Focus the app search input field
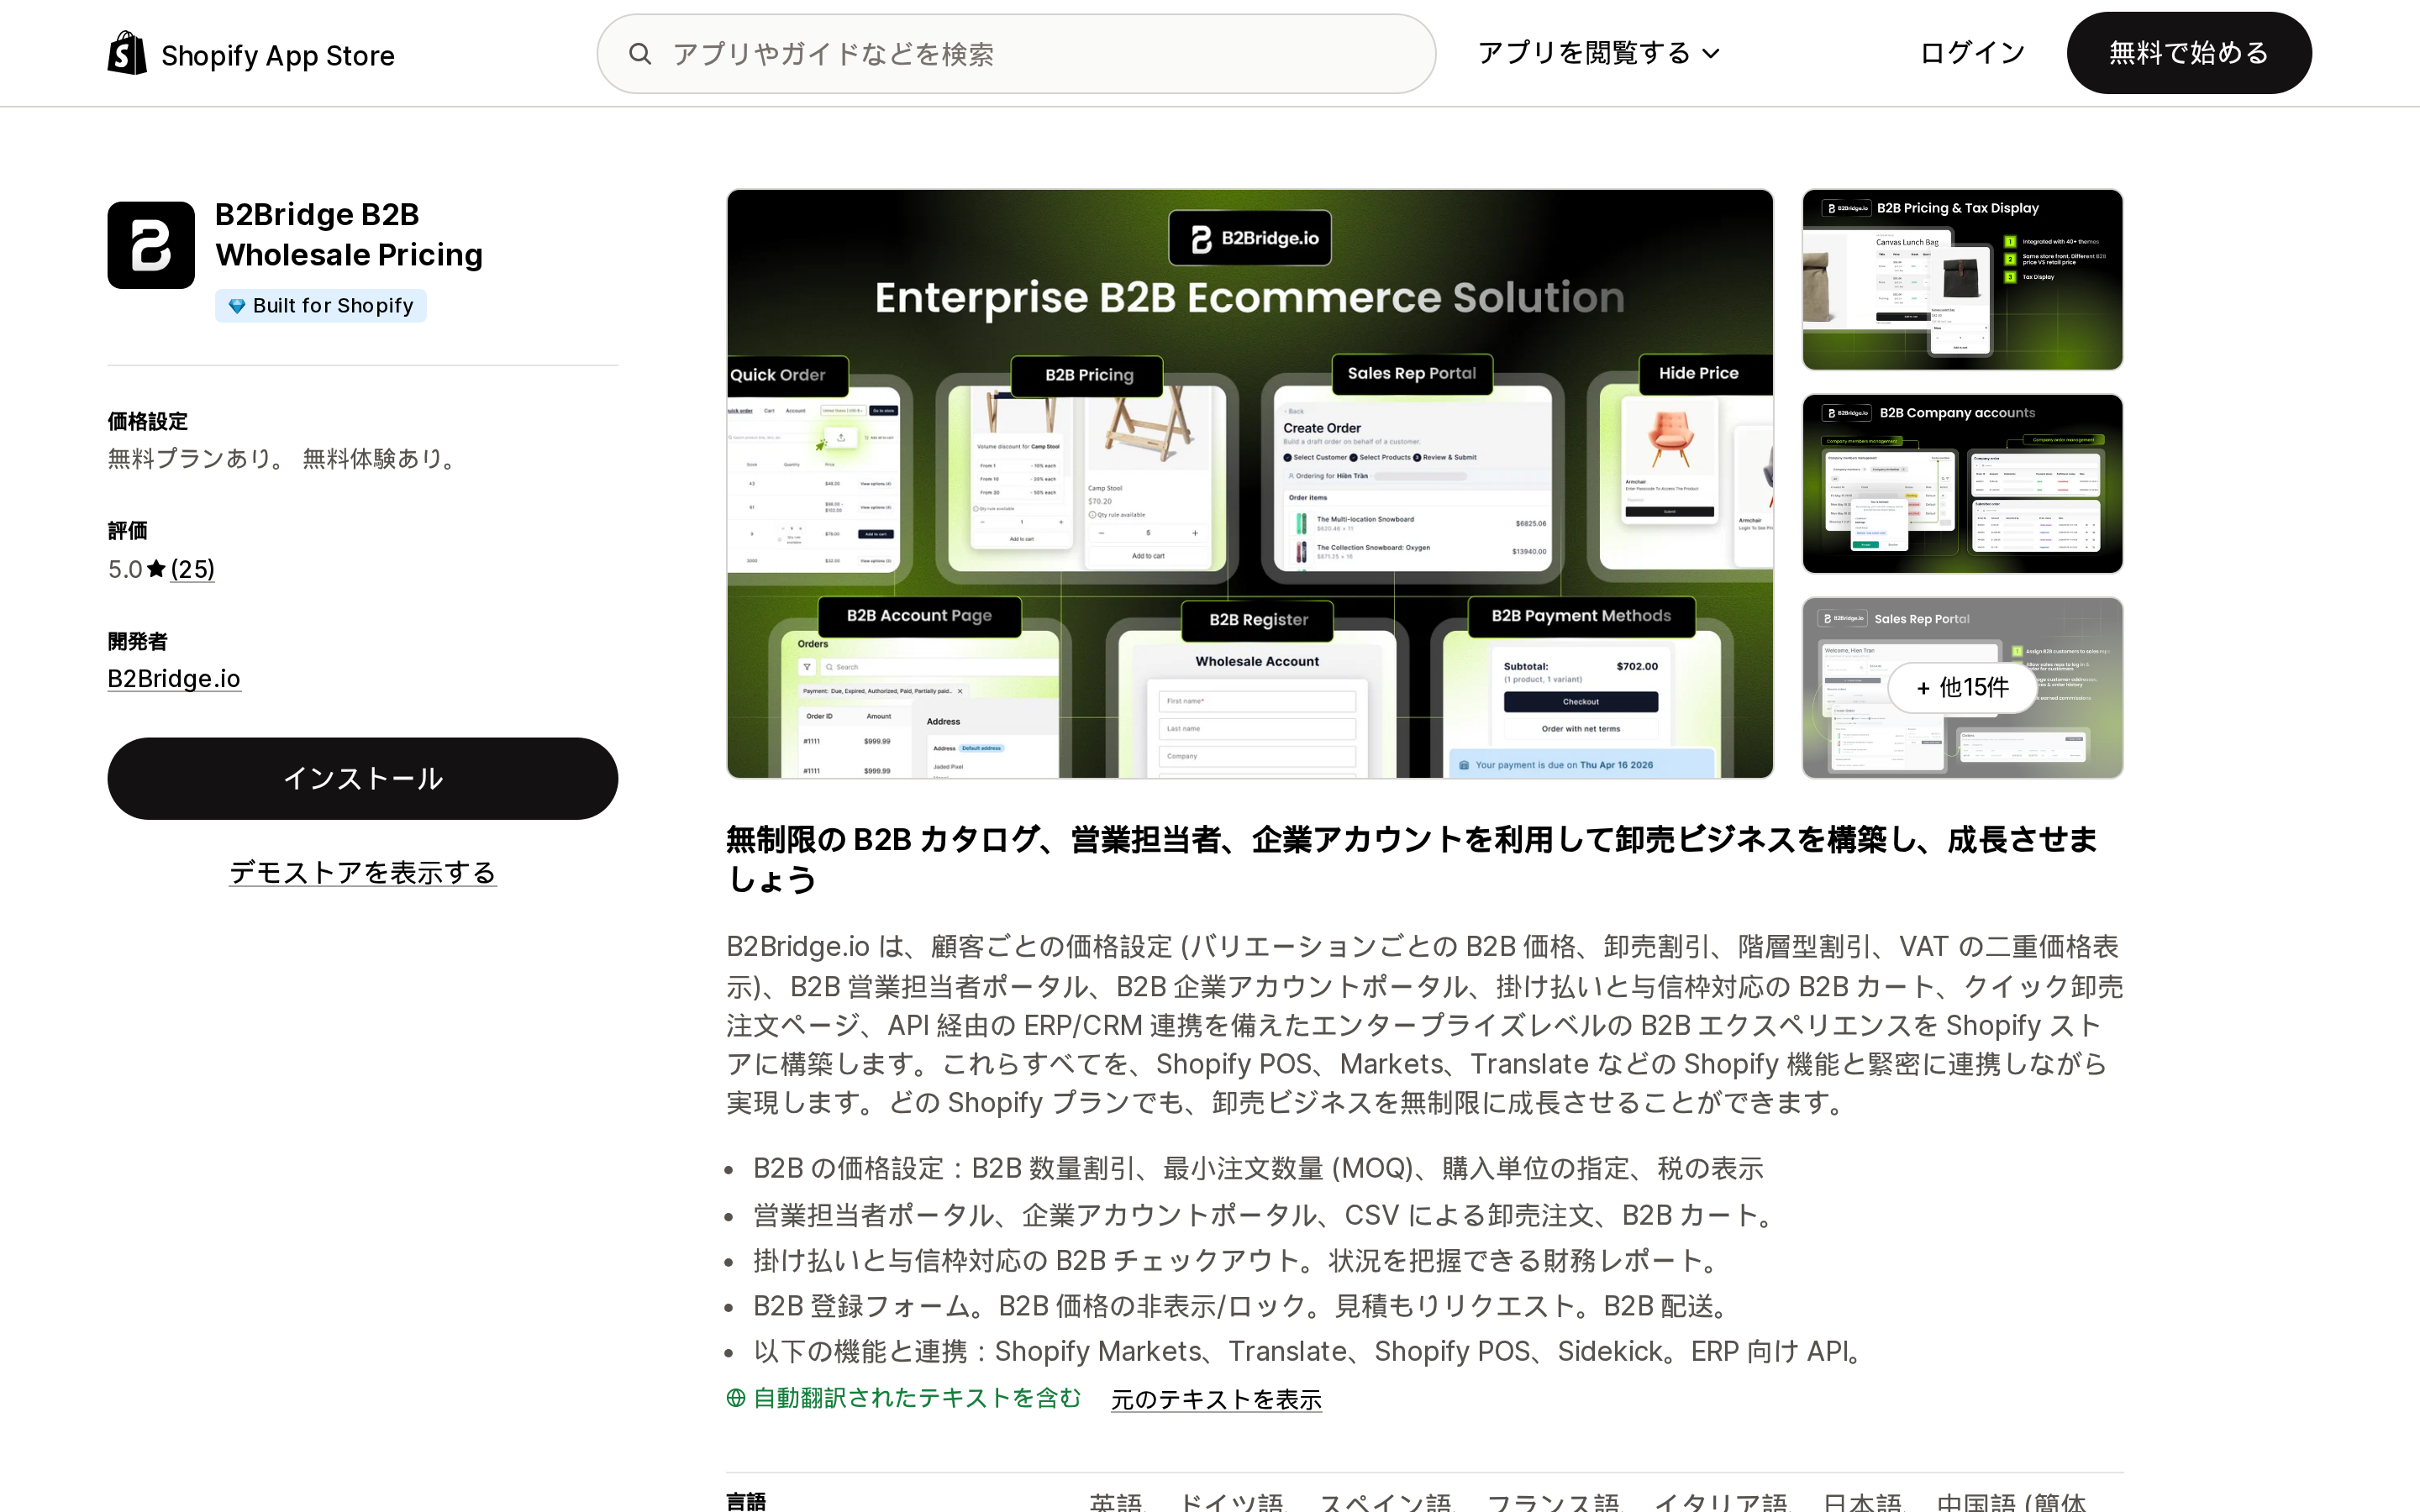Image resolution: width=2420 pixels, height=1512 pixels. pyautogui.click(x=1016, y=54)
